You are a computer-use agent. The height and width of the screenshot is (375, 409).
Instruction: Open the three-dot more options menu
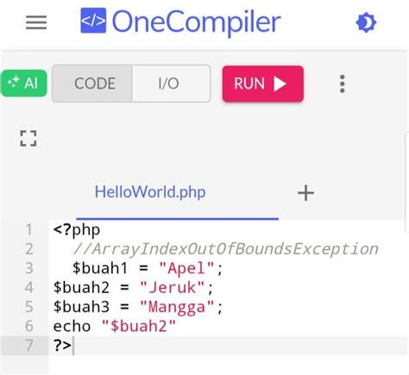pos(342,84)
